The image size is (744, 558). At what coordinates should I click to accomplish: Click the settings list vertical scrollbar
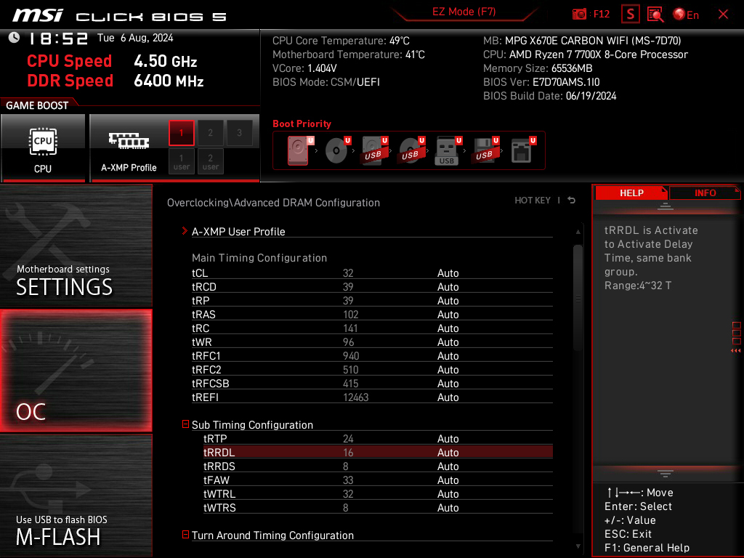pos(578,298)
